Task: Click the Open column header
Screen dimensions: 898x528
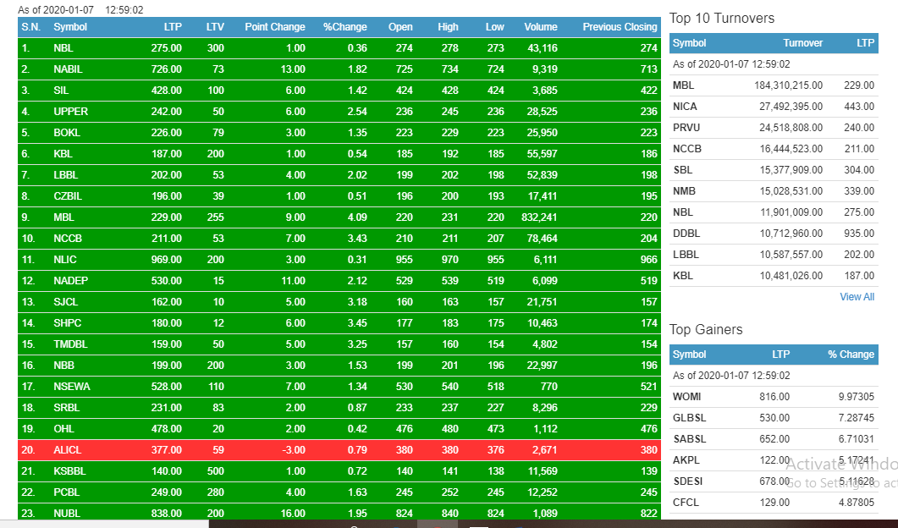Action: pos(400,27)
